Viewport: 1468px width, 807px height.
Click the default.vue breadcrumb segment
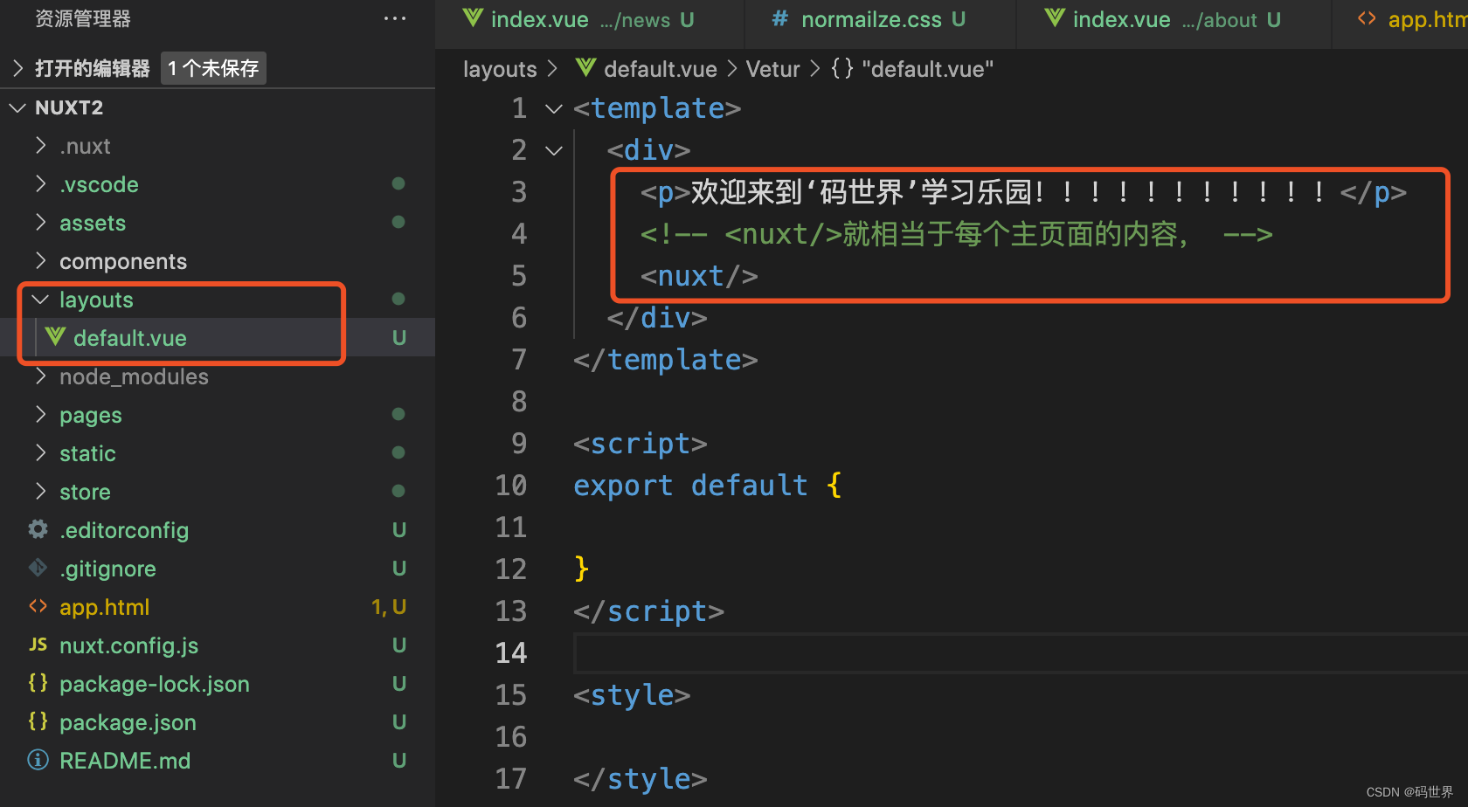pyautogui.click(x=660, y=69)
